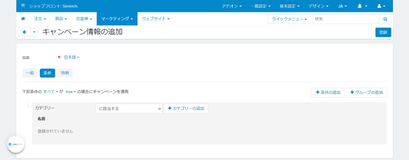Open the お客様 menu
The height and width of the screenshot is (160, 409).
[84, 19]
